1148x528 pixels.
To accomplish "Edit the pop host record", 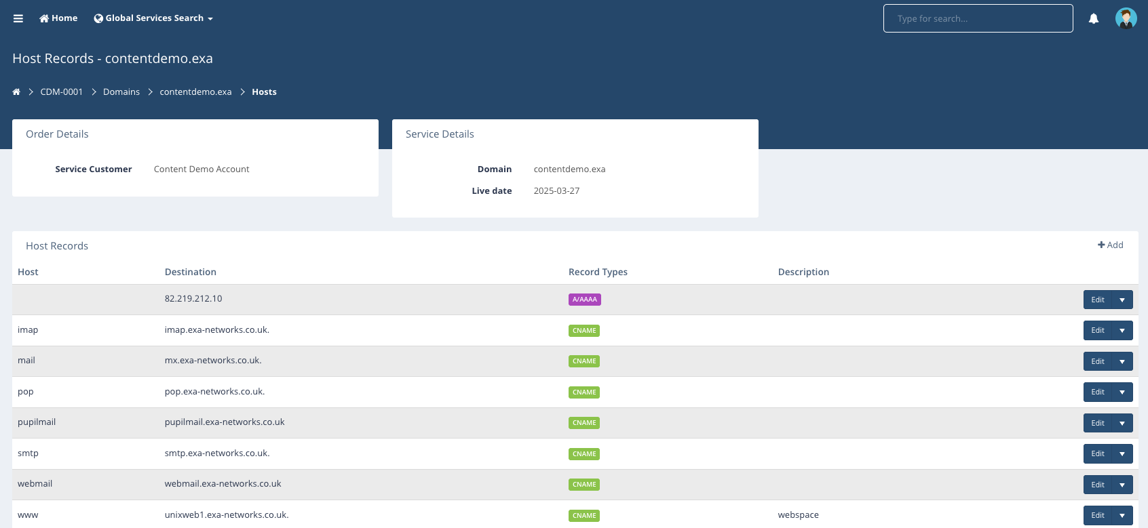I will 1097,392.
